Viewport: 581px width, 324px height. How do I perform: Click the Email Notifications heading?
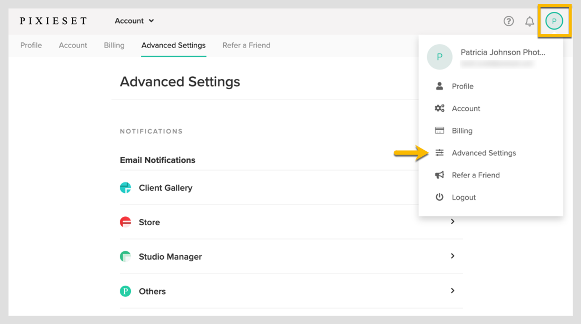coord(157,160)
